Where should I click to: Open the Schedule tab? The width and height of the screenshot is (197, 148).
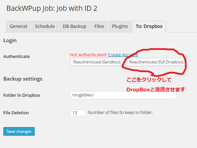[45, 26]
